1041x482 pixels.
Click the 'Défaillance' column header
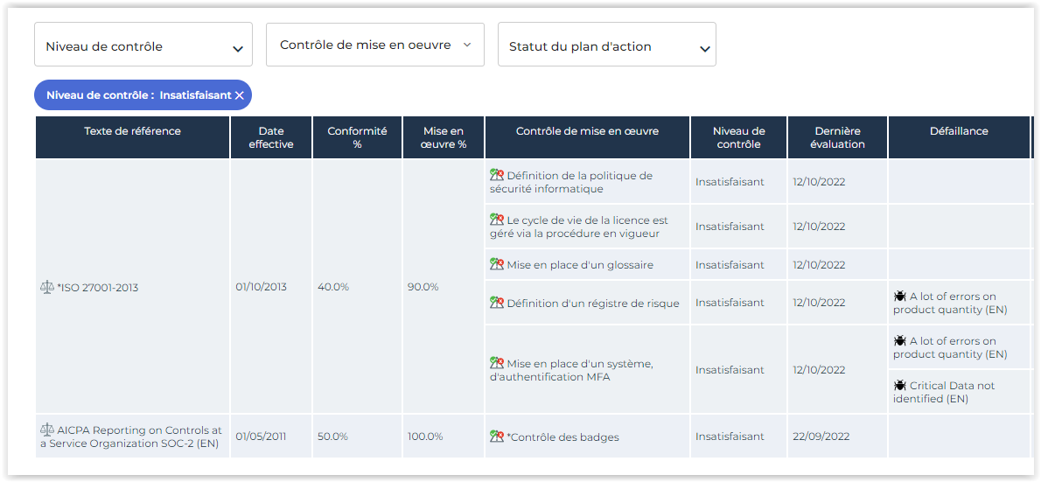click(959, 131)
